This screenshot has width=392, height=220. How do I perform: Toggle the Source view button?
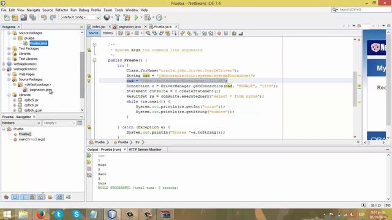pyautogui.click(x=94, y=33)
